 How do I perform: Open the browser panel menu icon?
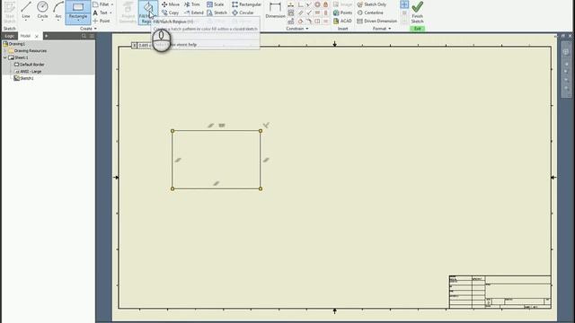pos(92,36)
